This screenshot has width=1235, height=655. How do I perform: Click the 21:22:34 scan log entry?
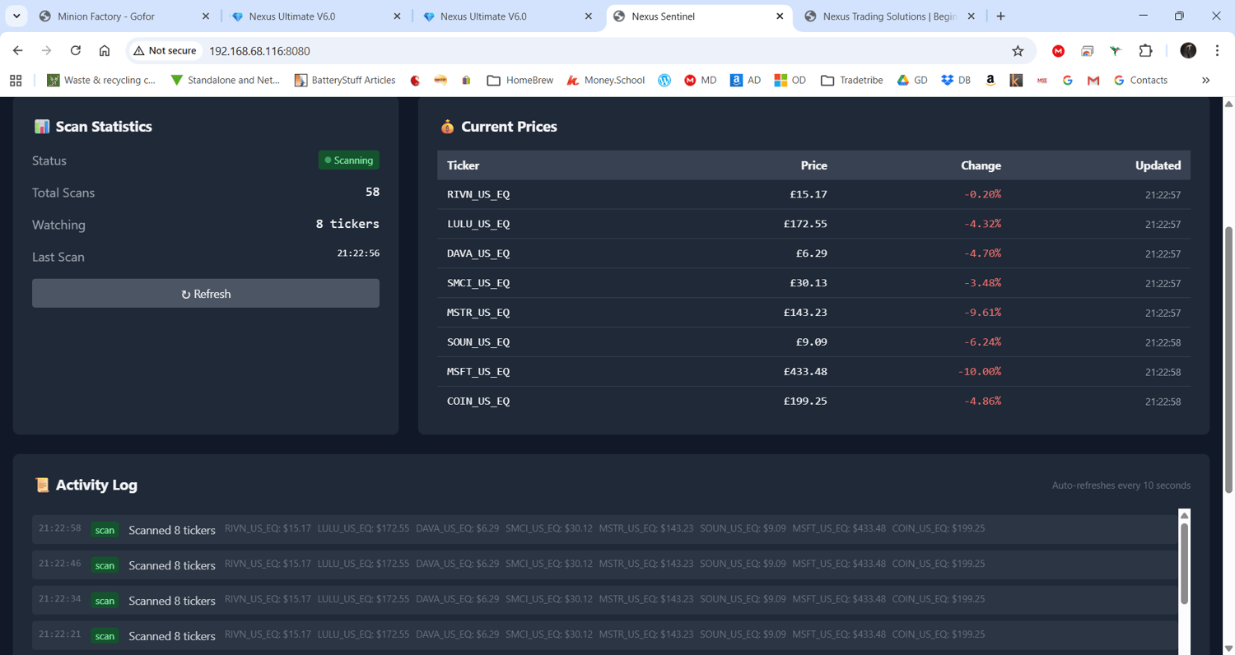[605, 600]
